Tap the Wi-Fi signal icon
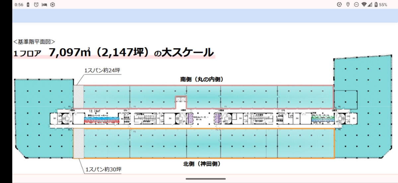Viewport: 398px width, 183px height. 364,5
